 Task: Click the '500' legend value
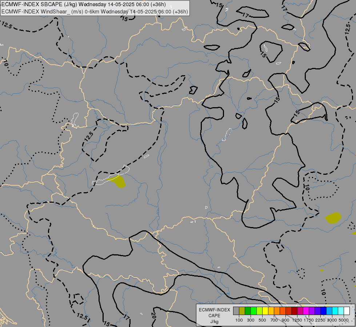point(262,320)
